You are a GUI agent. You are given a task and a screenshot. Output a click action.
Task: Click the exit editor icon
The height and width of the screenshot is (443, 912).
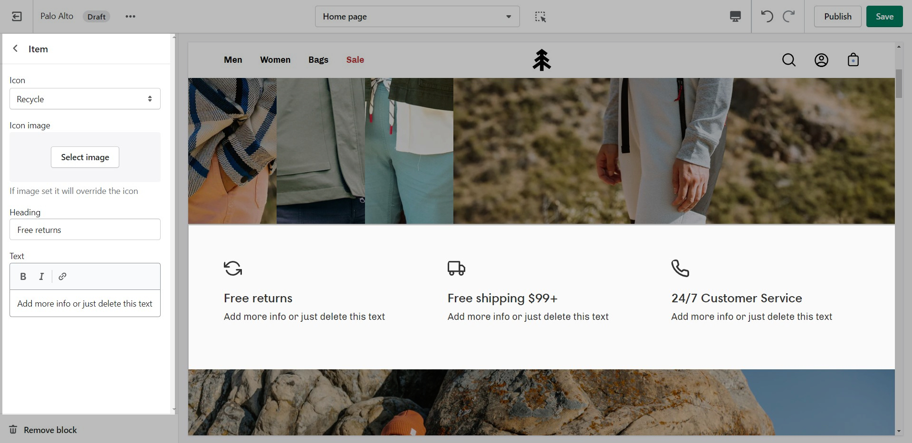pyautogui.click(x=17, y=17)
